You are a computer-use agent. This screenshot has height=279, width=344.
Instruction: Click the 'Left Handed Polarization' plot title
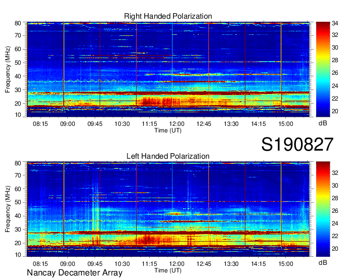point(168,156)
